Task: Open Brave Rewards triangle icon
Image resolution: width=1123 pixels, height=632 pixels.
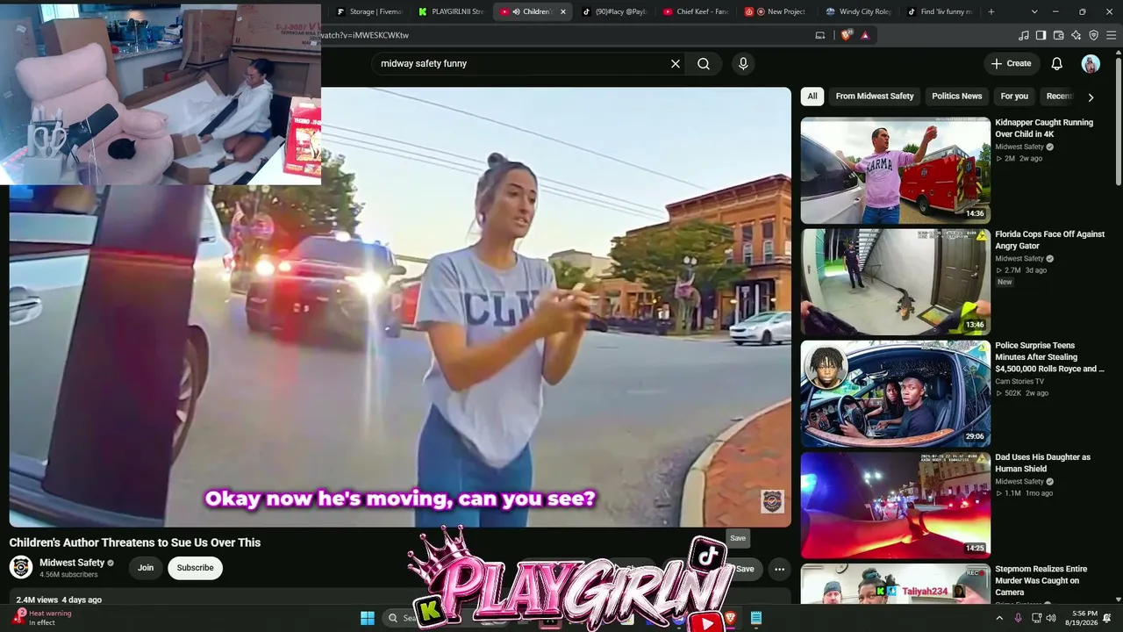Action: tap(865, 35)
